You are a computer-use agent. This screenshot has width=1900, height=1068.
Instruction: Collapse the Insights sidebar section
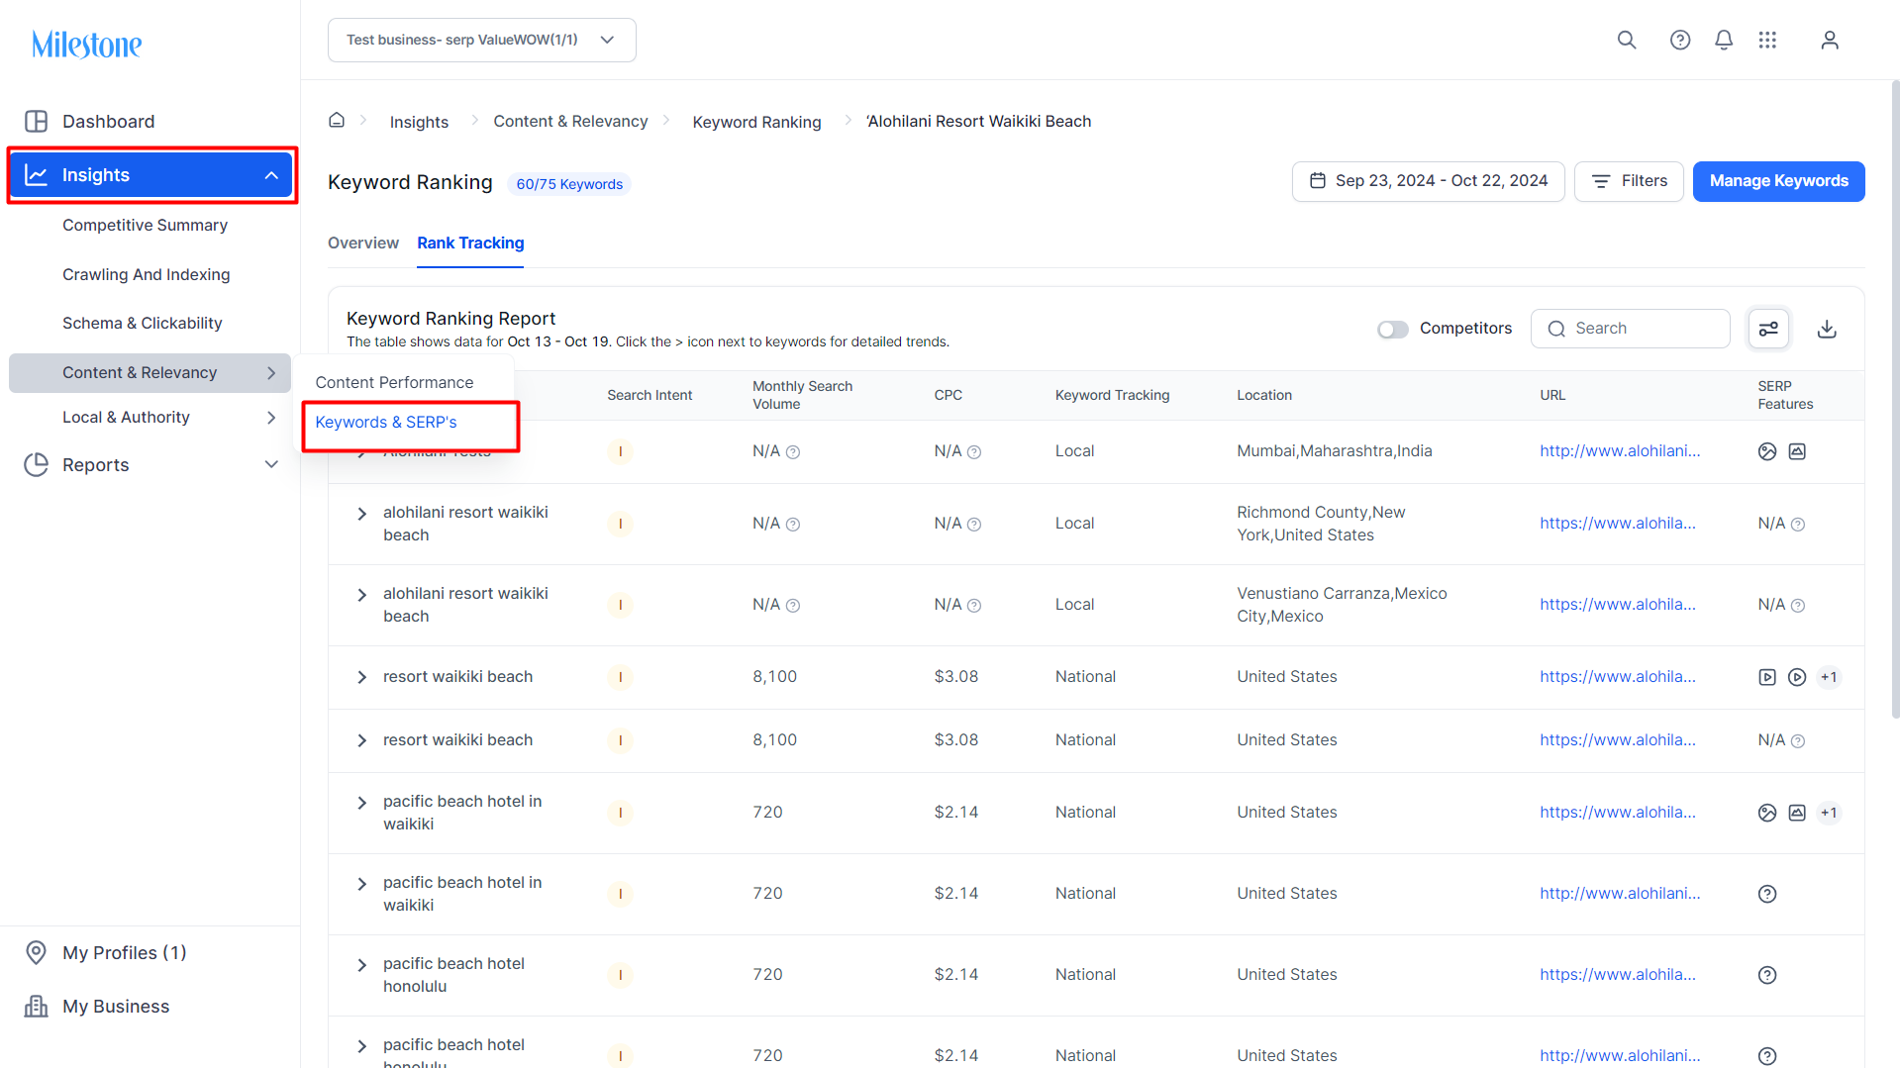pos(271,175)
